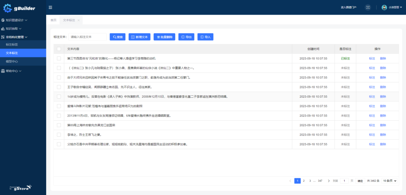
Task: Go to the previous page arrow
Action: point(290,181)
